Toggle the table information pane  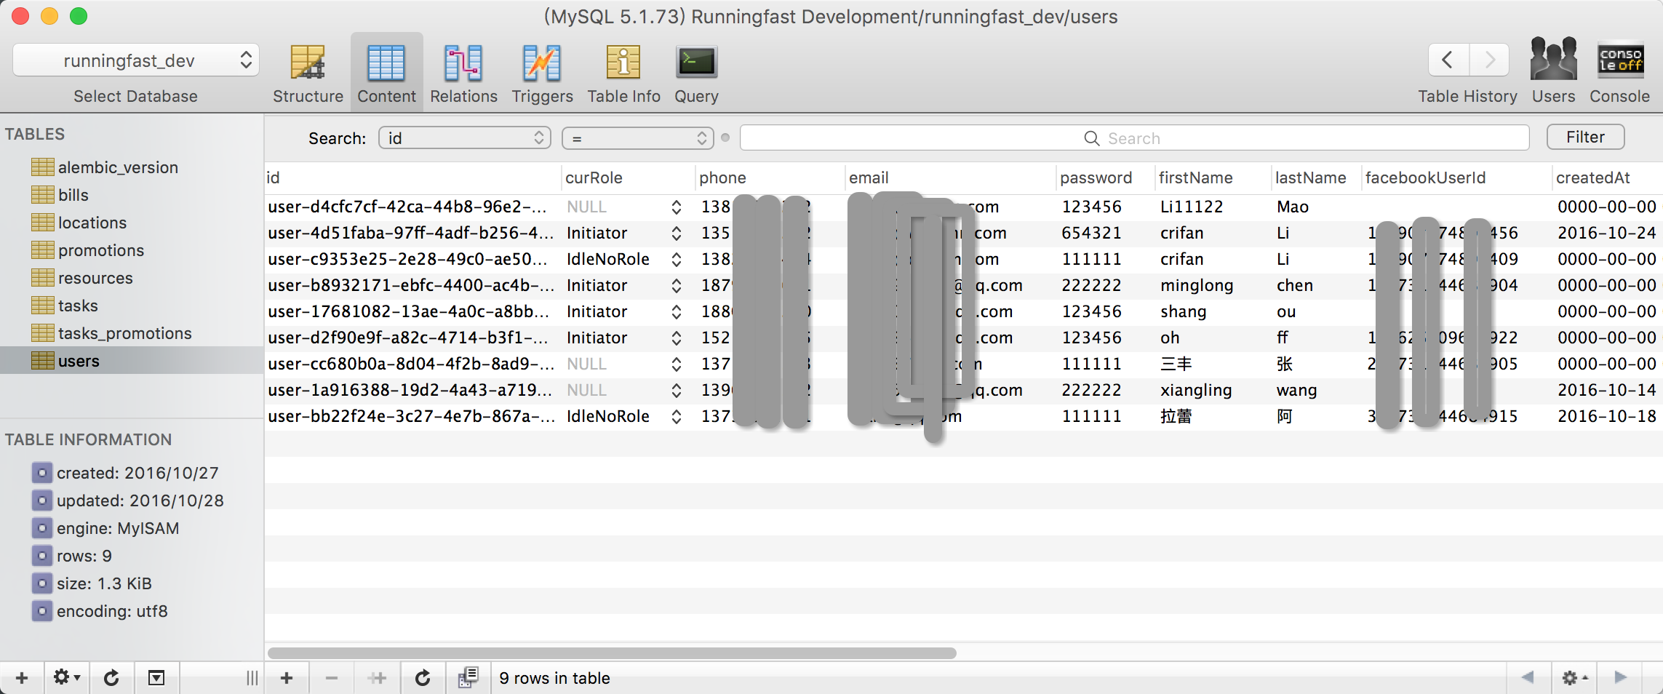click(x=156, y=678)
